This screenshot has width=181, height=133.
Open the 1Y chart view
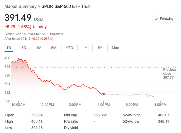tap(85, 48)
